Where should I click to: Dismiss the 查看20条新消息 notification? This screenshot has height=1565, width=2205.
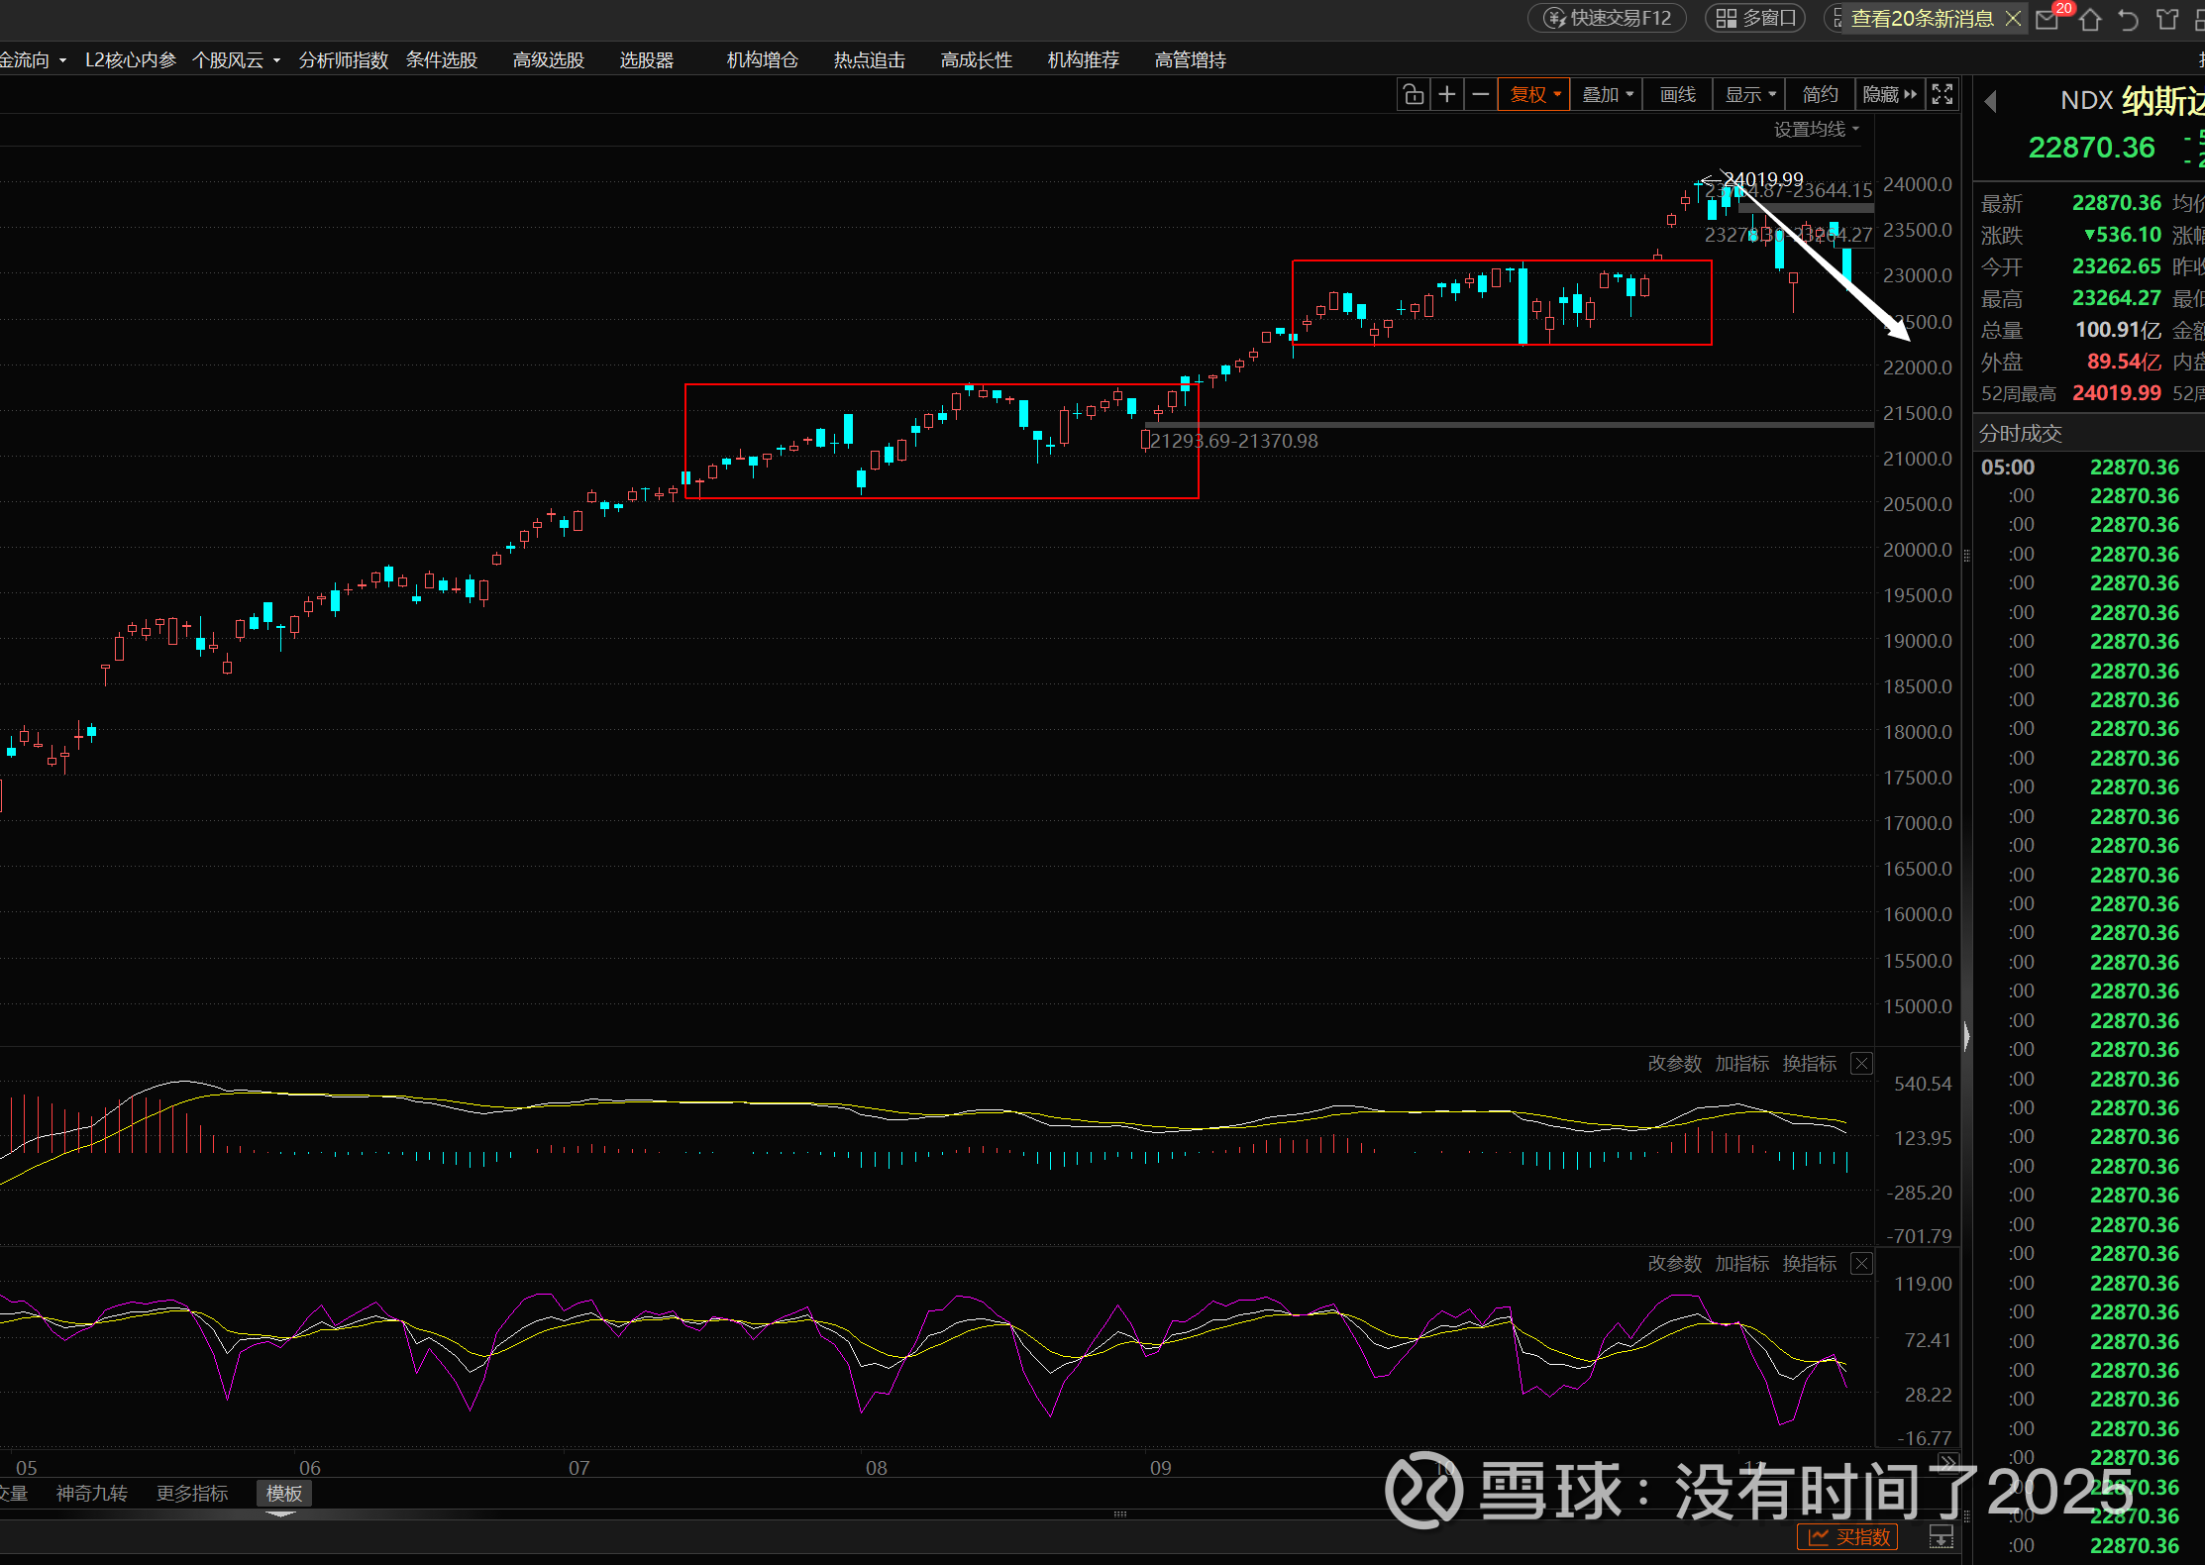(2013, 19)
